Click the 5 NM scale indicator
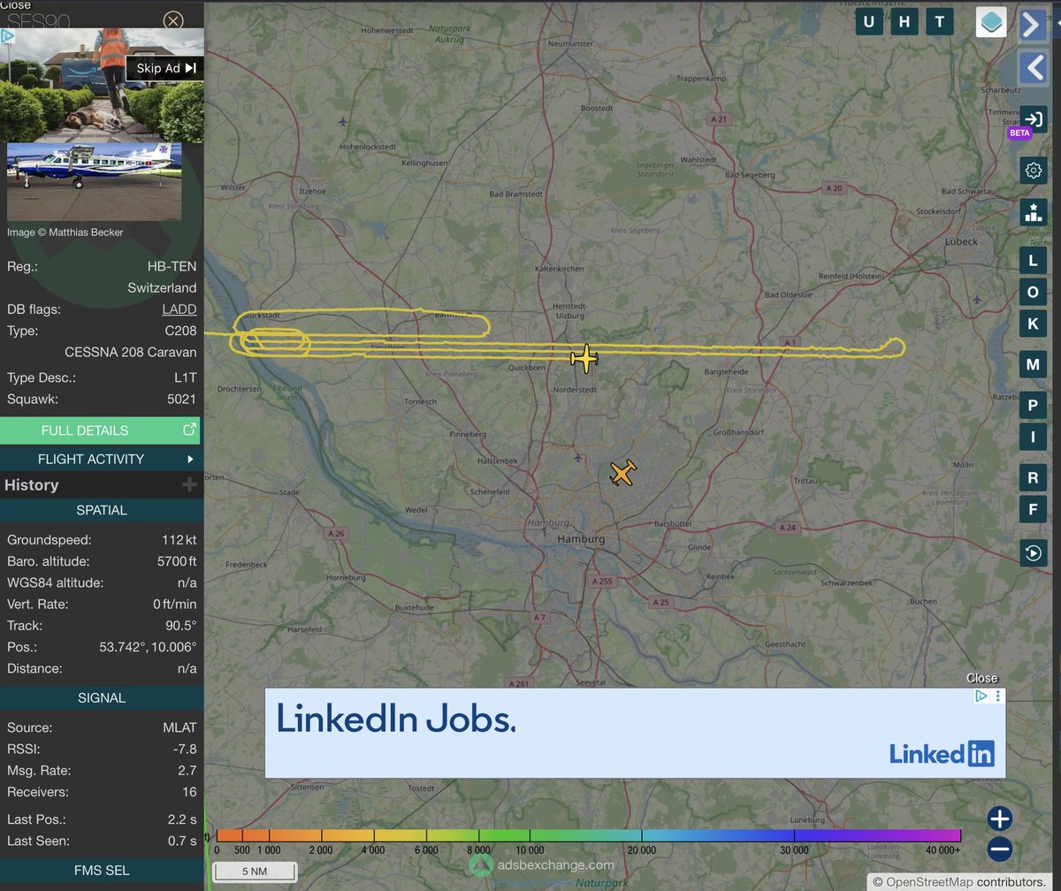 pyautogui.click(x=255, y=872)
